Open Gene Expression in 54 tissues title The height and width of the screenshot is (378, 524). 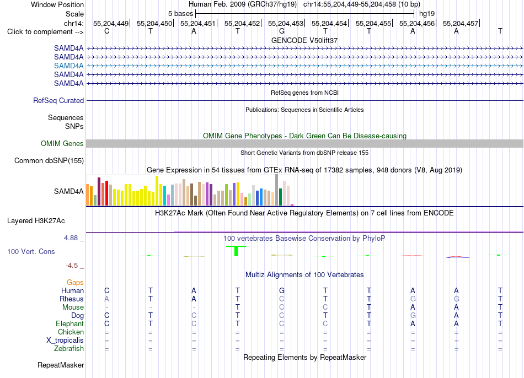coord(304,170)
